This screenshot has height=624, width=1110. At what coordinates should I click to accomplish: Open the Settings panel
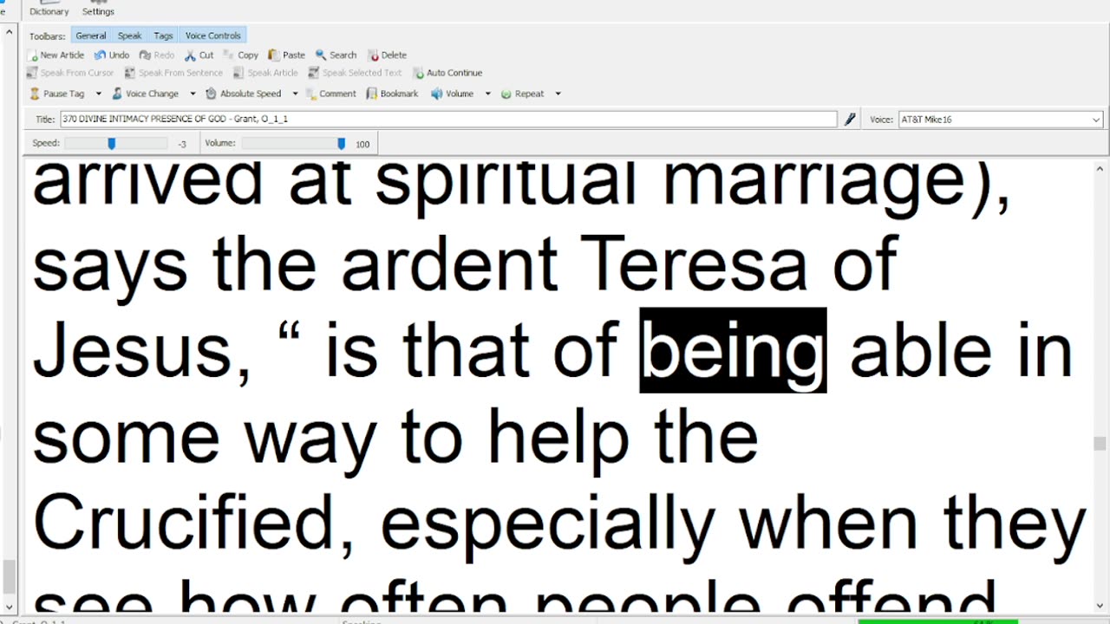(98, 10)
